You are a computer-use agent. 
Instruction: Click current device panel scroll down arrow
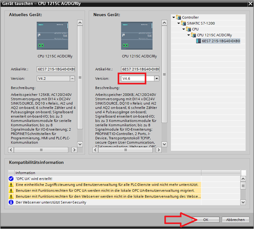pos(80,144)
